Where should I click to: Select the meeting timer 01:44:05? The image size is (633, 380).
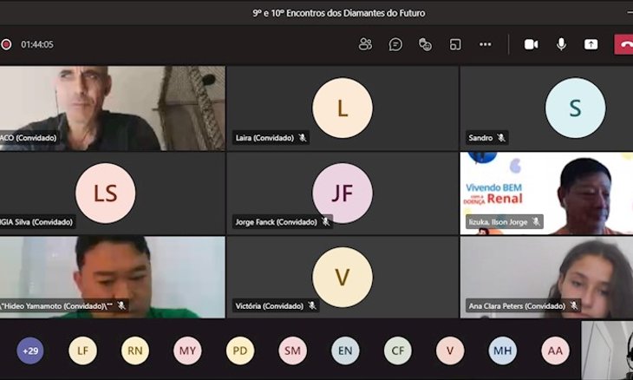pyautogui.click(x=37, y=44)
